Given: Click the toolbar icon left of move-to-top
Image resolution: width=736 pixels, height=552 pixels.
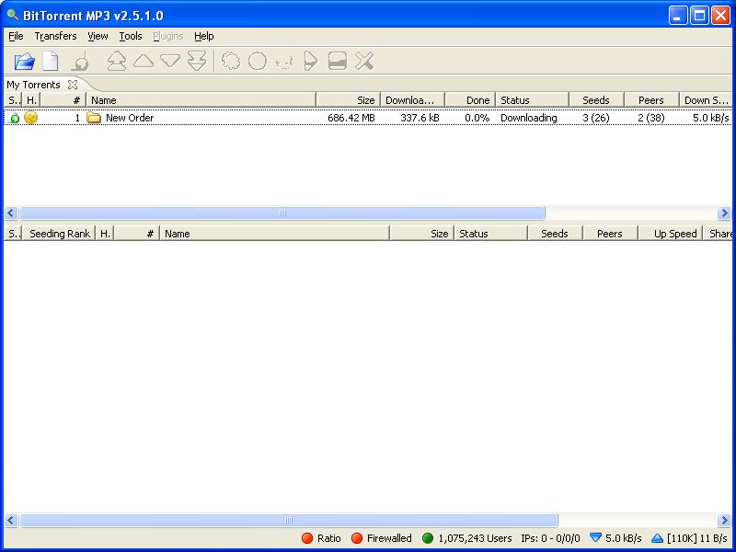Looking at the screenshot, I should coord(81,62).
